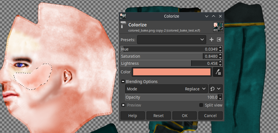Pick a color from the image with the eyedropper
This screenshot has height=133, width=278.
(x=218, y=72)
